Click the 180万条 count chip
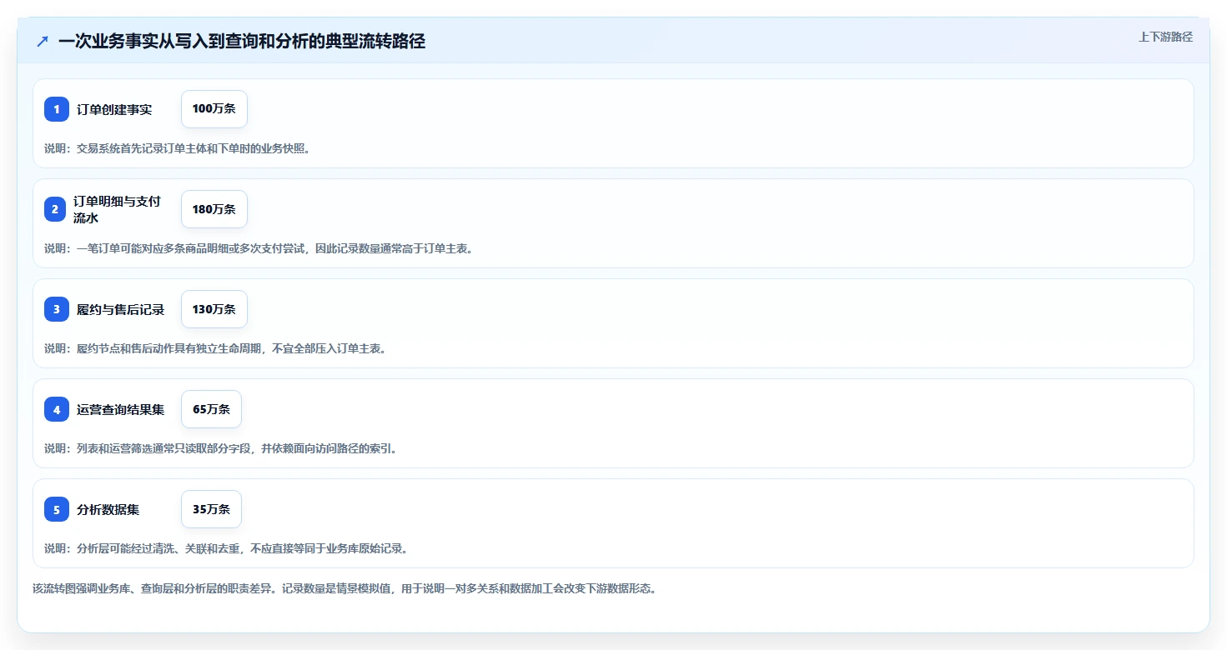 pos(214,209)
